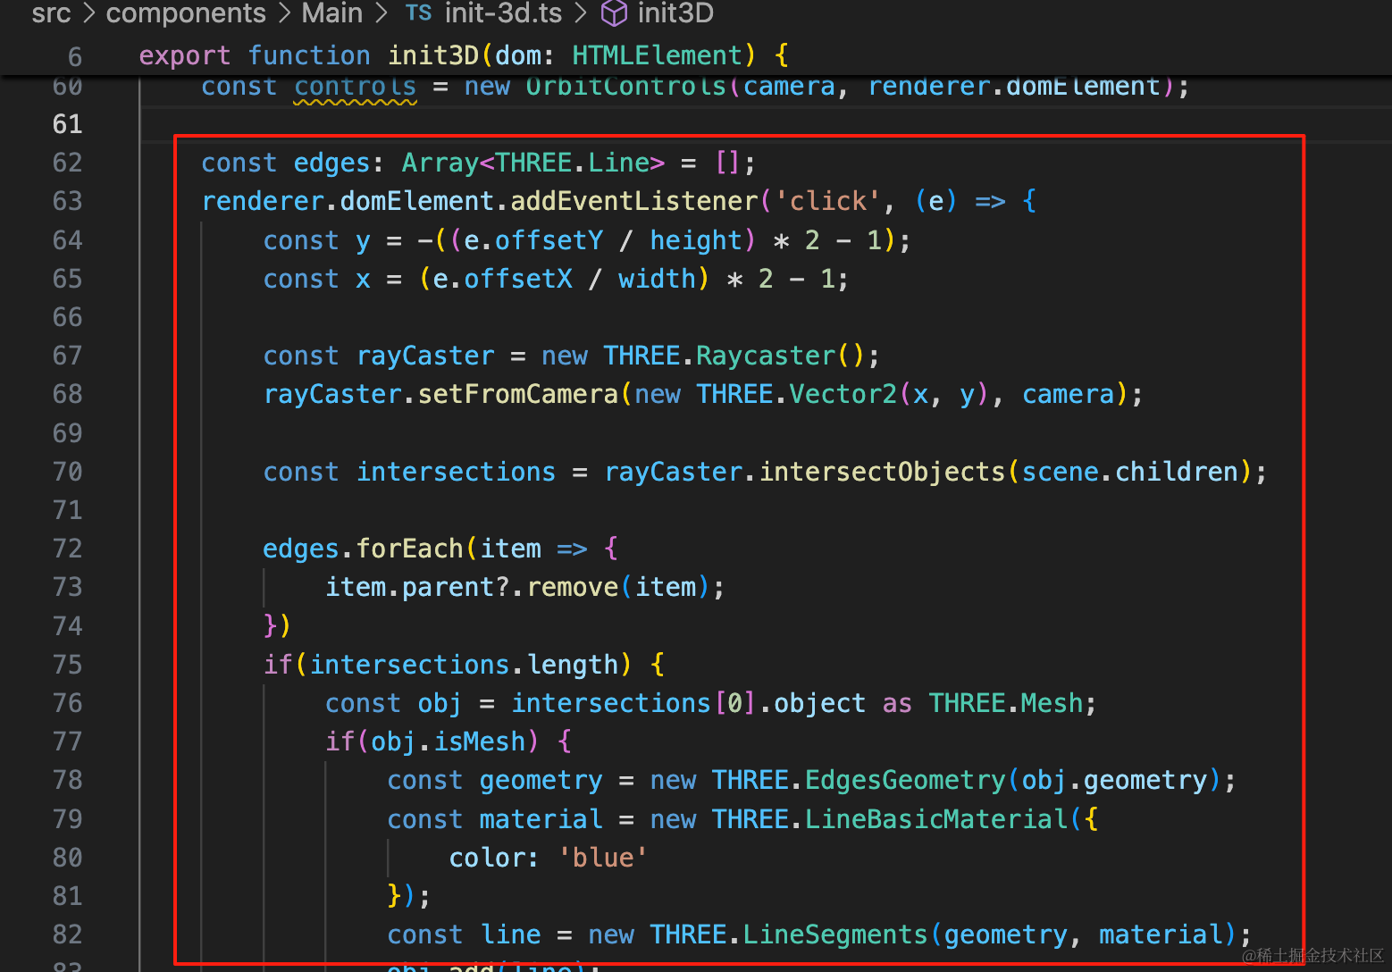Click the breadcrumb chevron after Main
Image resolution: width=1392 pixels, height=972 pixels.
[382, 14]
